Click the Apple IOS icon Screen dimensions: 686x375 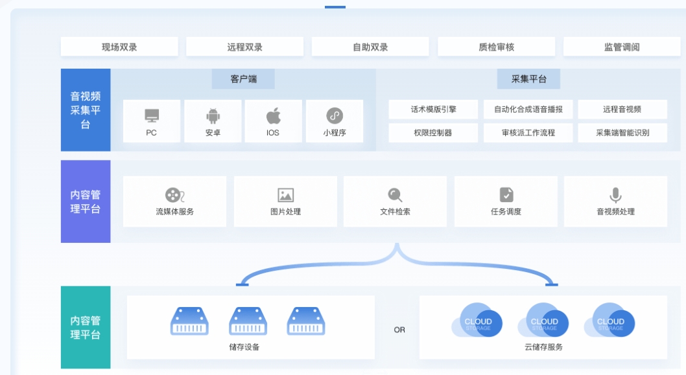tap(273, 116)
